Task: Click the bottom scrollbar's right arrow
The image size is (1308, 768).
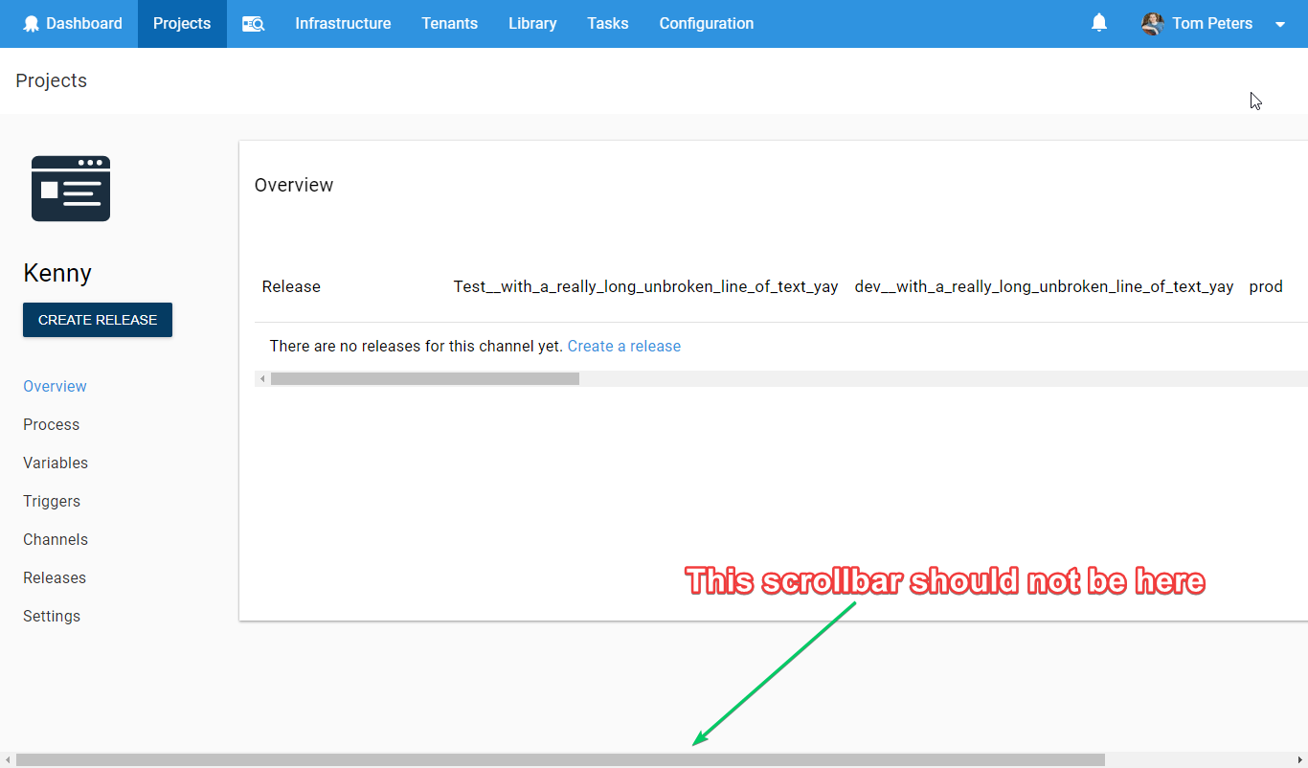Action: coord(1300,759)
